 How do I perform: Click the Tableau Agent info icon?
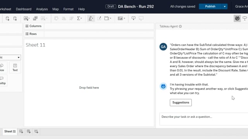(180, 26)
